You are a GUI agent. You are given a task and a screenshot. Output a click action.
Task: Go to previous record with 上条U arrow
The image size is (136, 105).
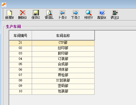tap(62, 13)
